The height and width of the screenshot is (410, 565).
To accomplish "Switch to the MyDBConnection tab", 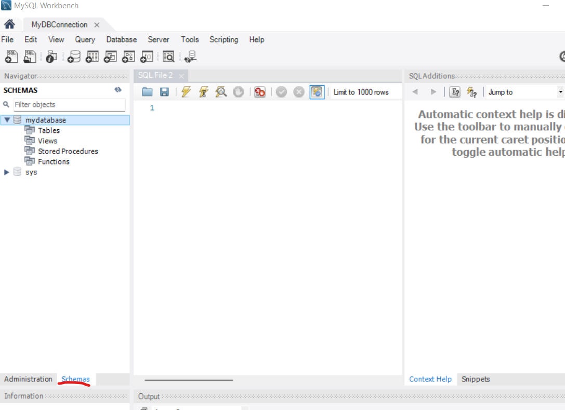I will click(59, 25).
